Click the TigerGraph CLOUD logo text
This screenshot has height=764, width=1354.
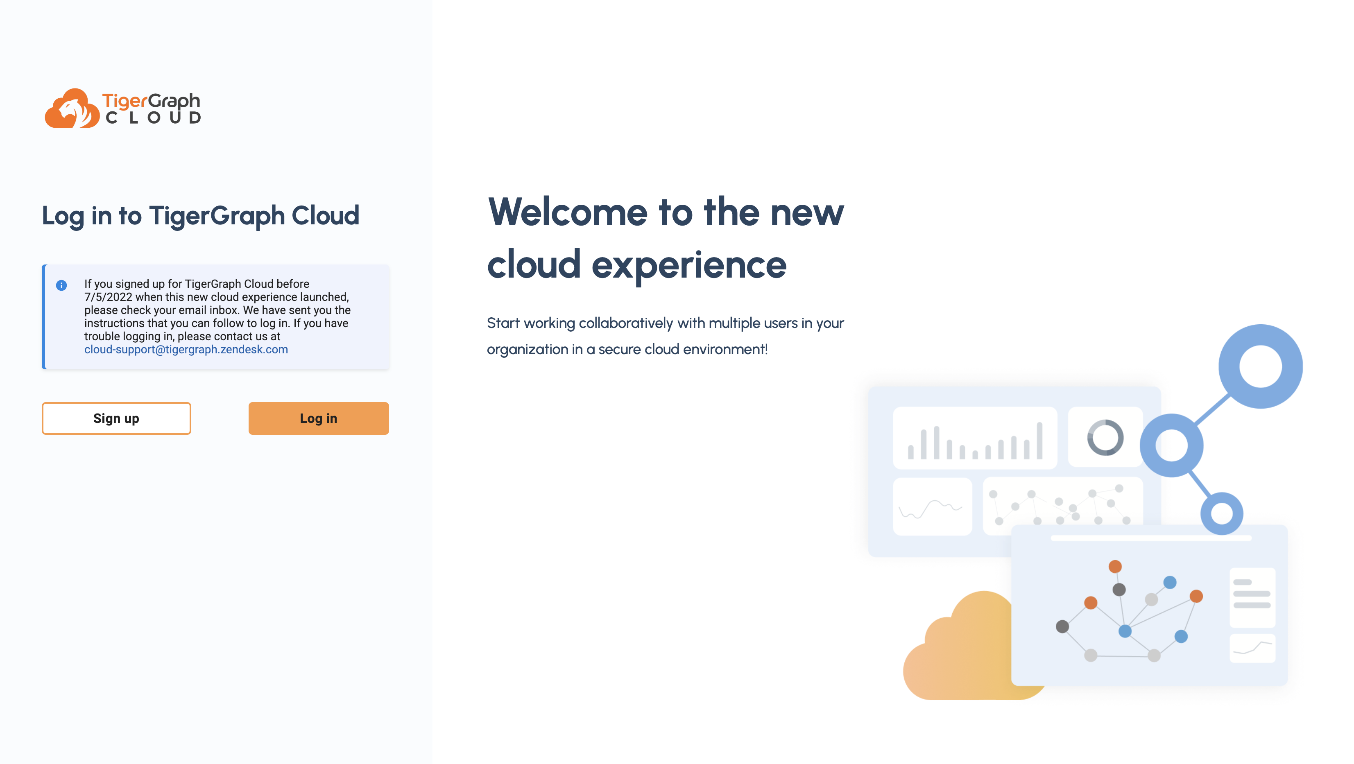[x=152, y=108]
